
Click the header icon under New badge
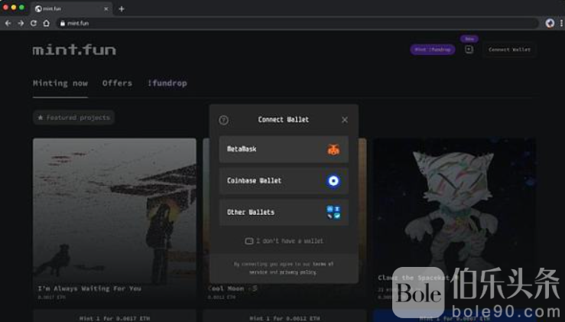(469, 50)
